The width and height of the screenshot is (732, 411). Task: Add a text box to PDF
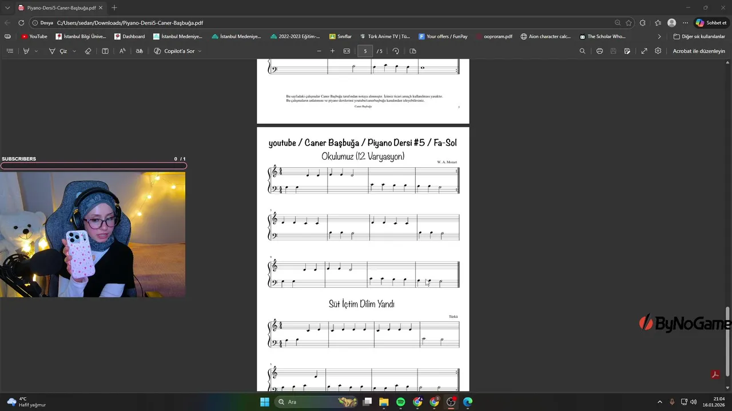coord(105,51)
